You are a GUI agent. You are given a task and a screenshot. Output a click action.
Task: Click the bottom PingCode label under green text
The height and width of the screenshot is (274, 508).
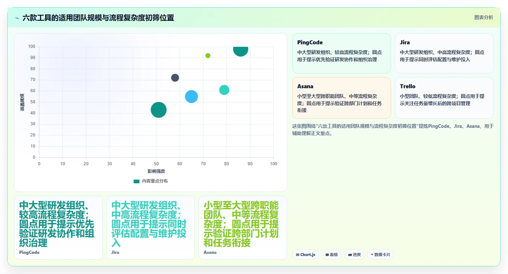click(29, 252)
